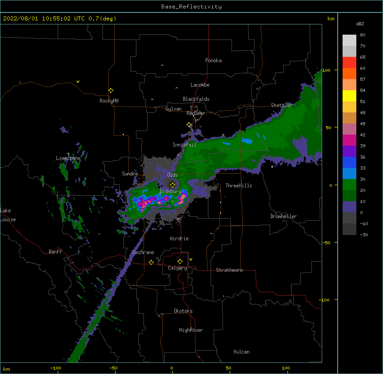Click the intense storm core southwest of Didsbury

(x=144, y=204)
